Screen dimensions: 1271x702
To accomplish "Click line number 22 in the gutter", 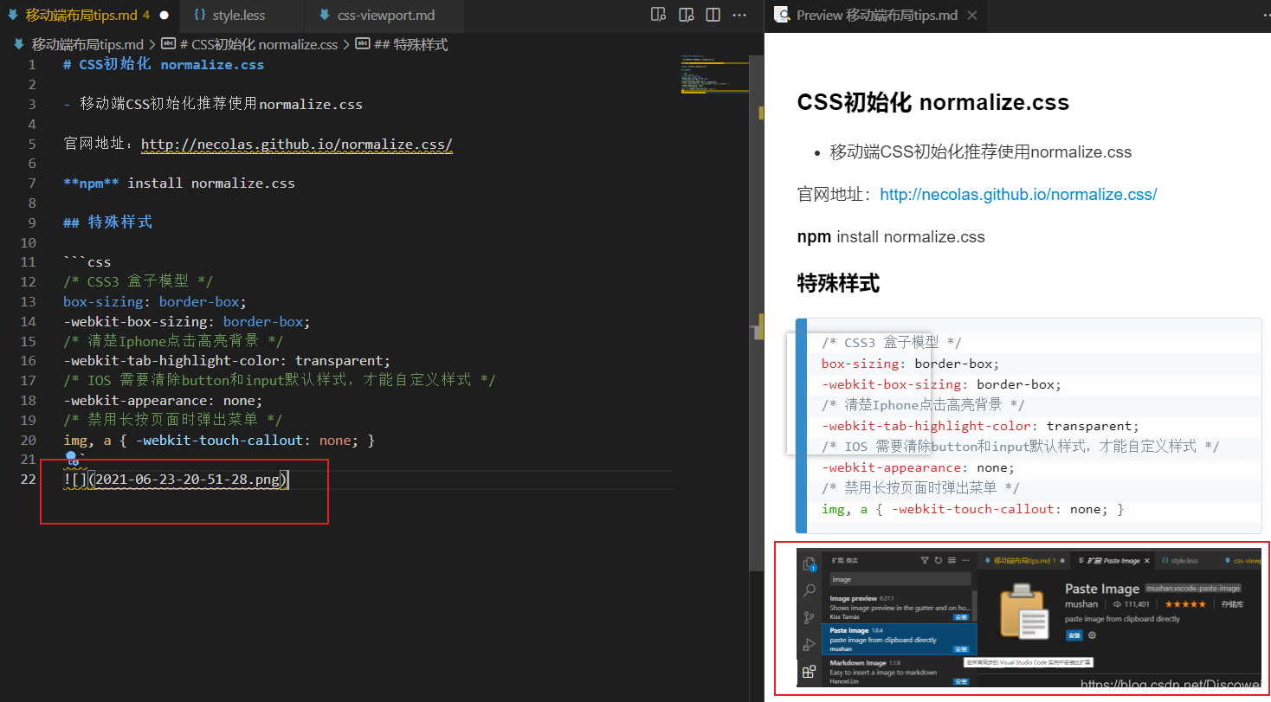I will [28, 480].
